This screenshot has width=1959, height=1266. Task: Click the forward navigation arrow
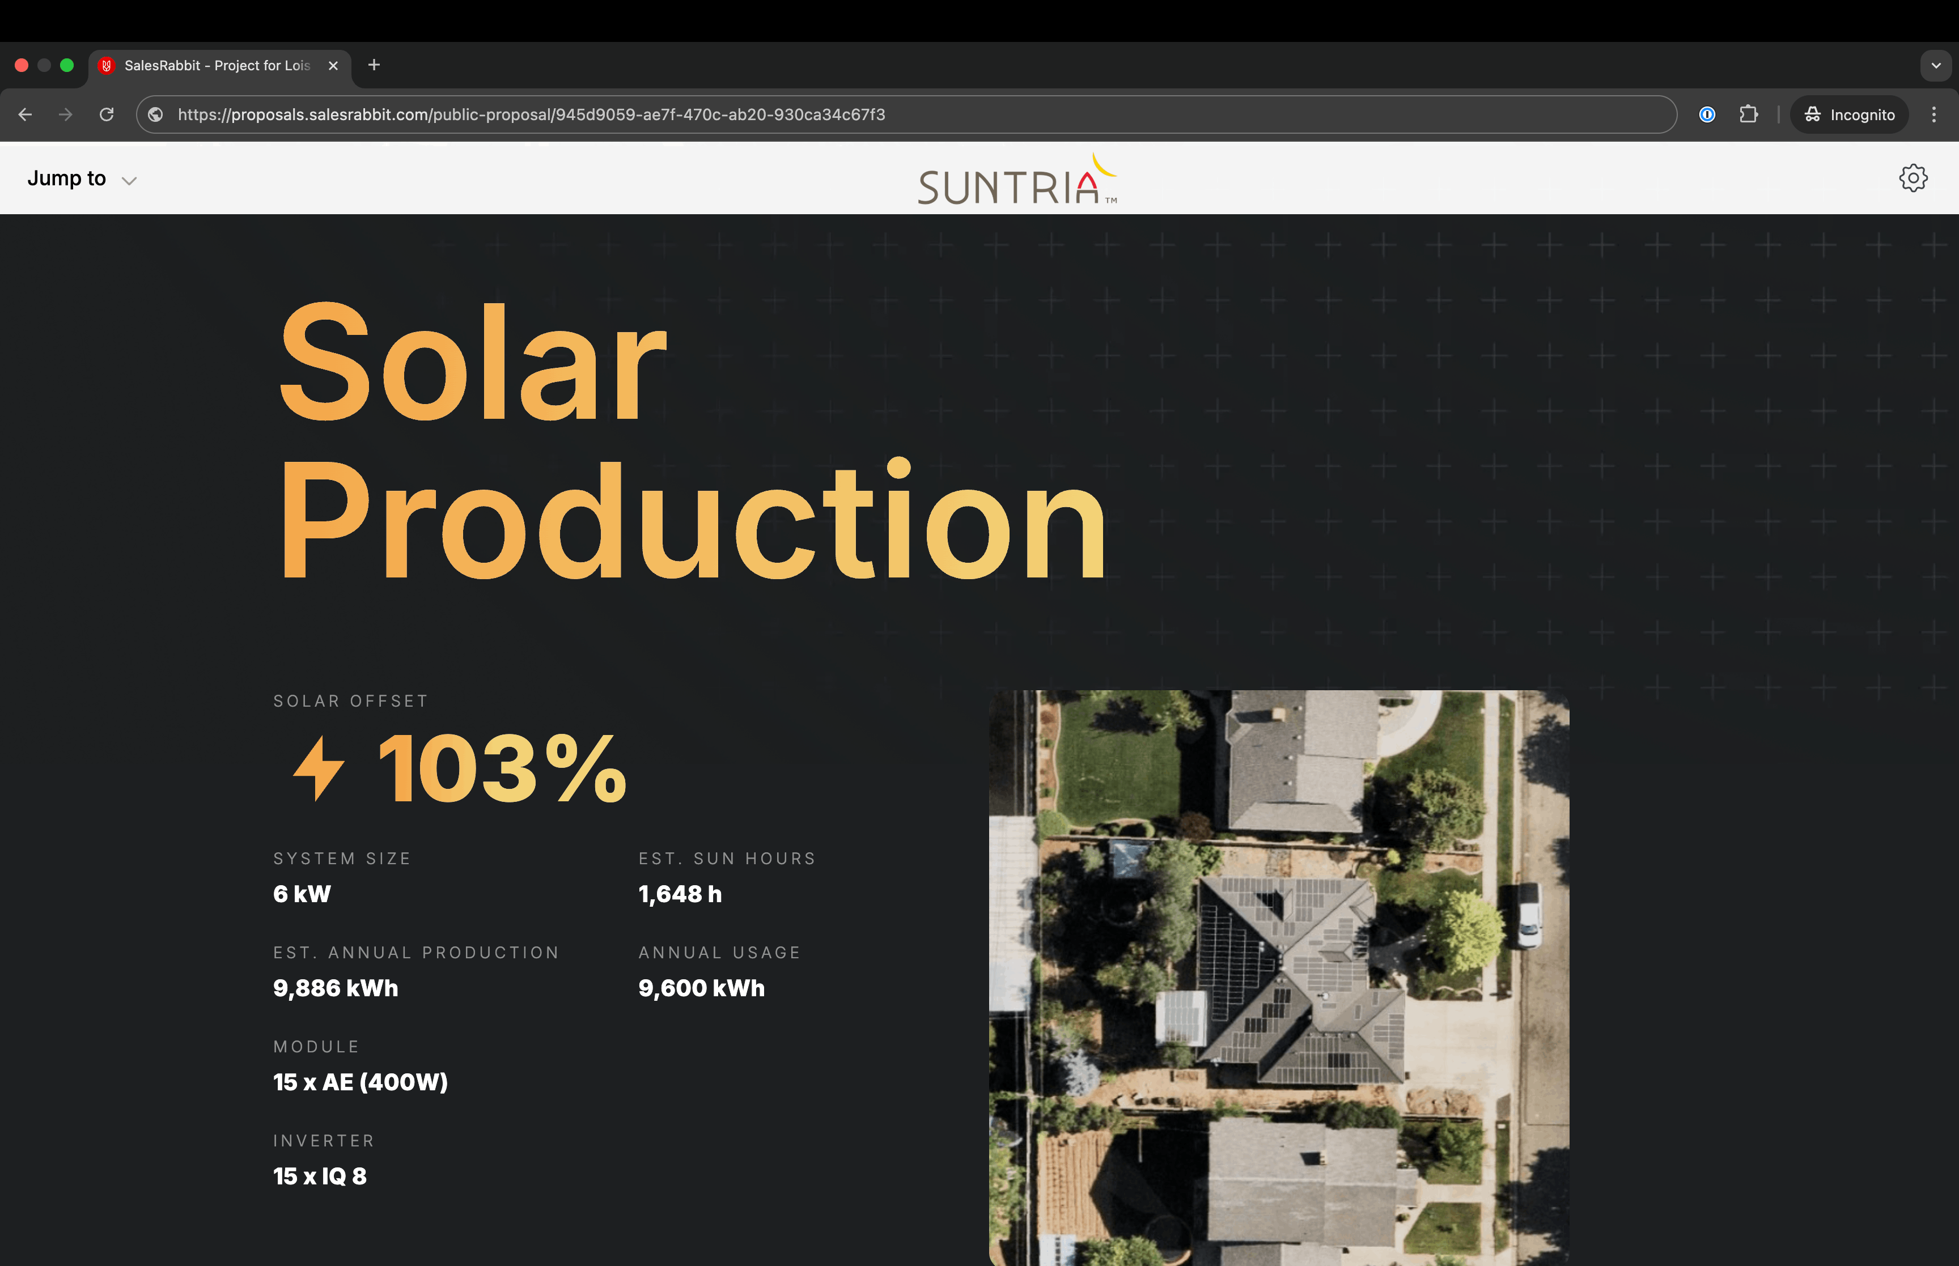click(66, 114)
